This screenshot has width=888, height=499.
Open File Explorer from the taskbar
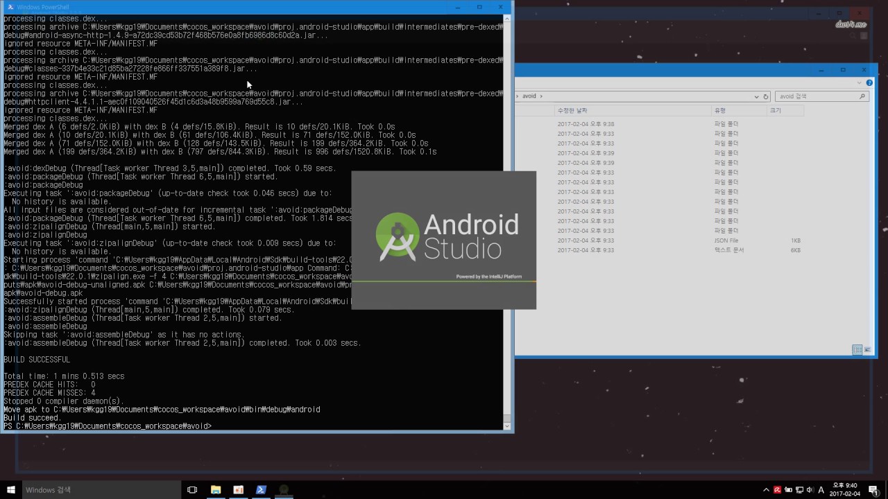(216, 490)
